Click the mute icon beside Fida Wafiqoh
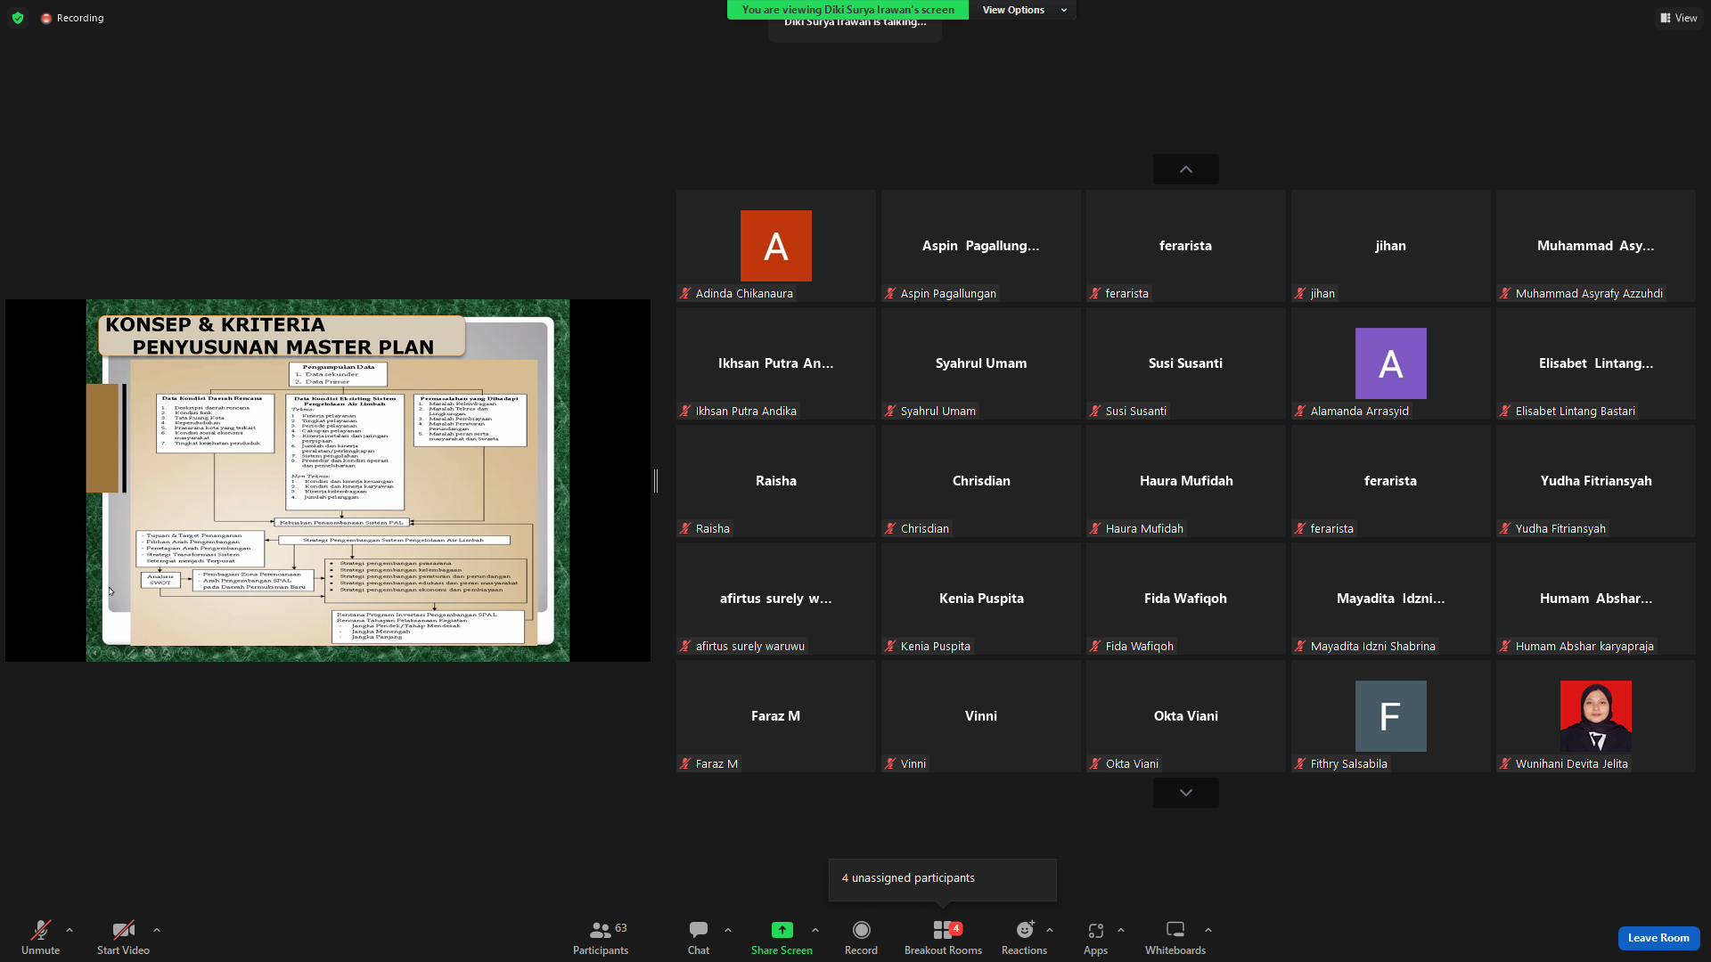Screen dimensions: 1711x962 [1095, 647]
